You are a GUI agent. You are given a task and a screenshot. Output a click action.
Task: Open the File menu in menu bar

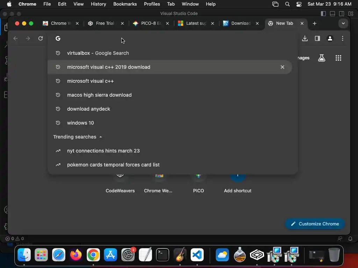coord(47,4)
